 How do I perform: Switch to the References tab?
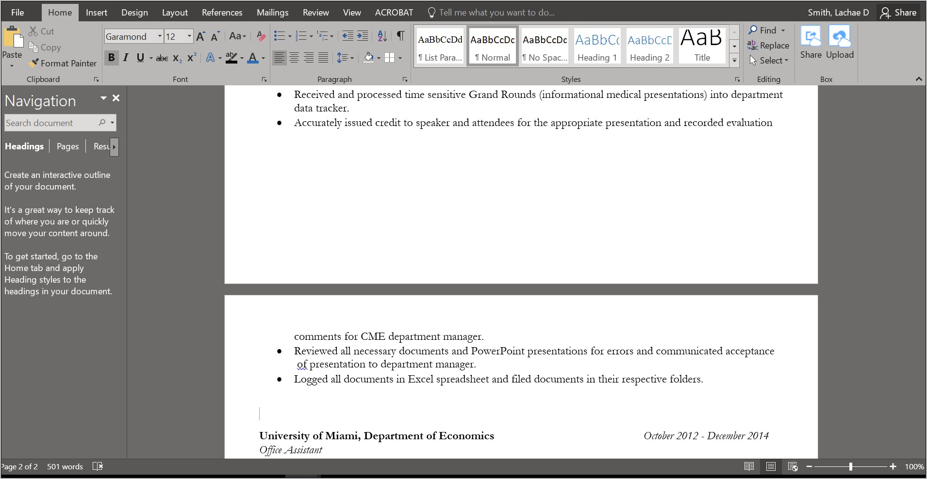pos(222,13)
